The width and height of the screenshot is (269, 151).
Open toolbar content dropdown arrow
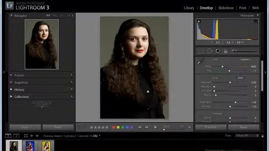pyautogui.click(x=190, y=128)
